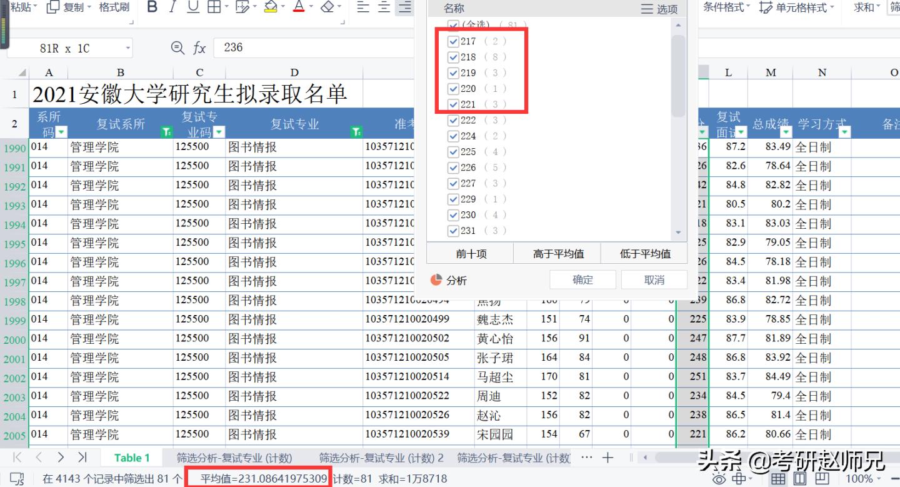Open the paste dropdown
The height and width of the screenshot is (487, 900).
tap(34, 7)
